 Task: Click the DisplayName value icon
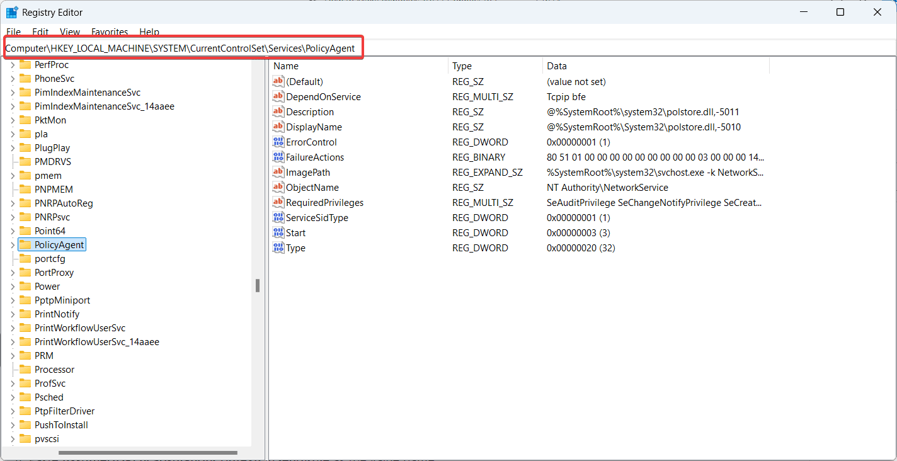click(x=278, y=127)
